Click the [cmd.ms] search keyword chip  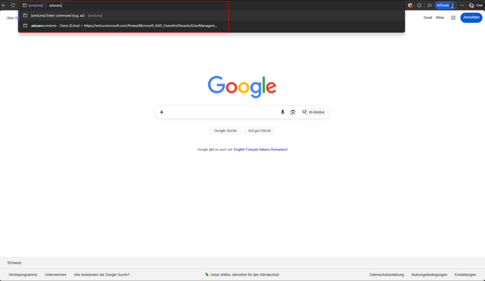pyautogui.click(x=33, y=5)
